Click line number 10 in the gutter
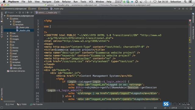Viewport: 195px width, 110px height. point(37,50)
